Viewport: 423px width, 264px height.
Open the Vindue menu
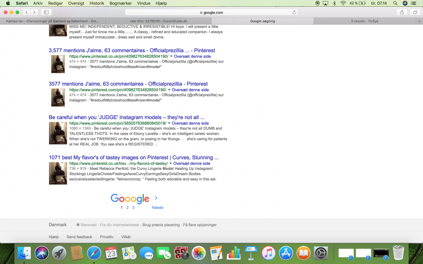coord(143,3)
